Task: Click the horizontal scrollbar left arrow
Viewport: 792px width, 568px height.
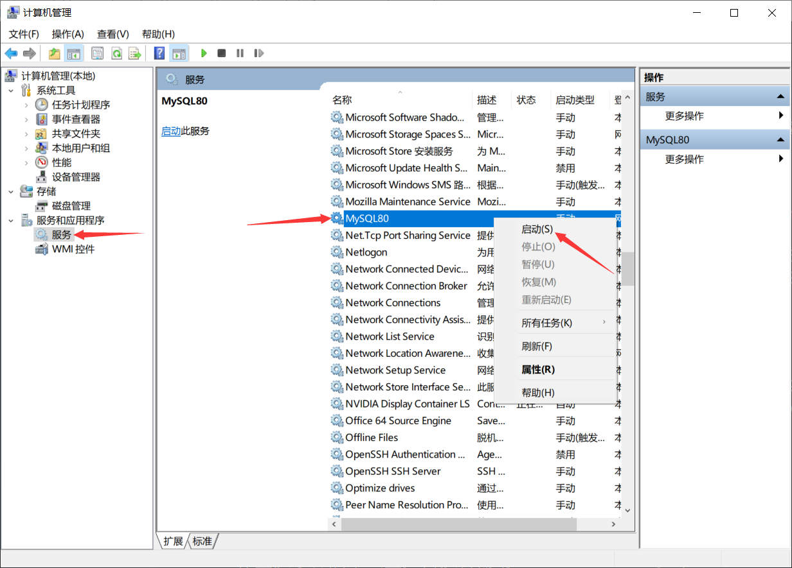Action: 334,524
